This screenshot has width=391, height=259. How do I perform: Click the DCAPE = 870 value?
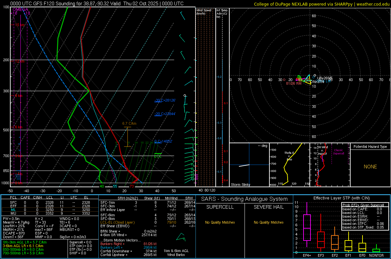pos(14,233)
